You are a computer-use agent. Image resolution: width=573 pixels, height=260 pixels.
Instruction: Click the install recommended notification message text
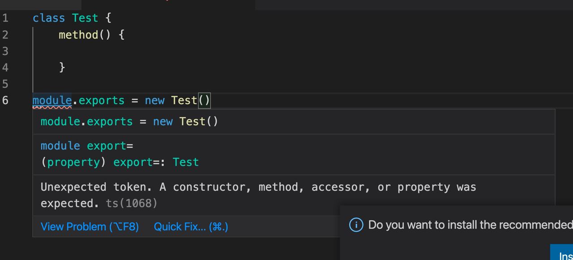pos(470,225)
